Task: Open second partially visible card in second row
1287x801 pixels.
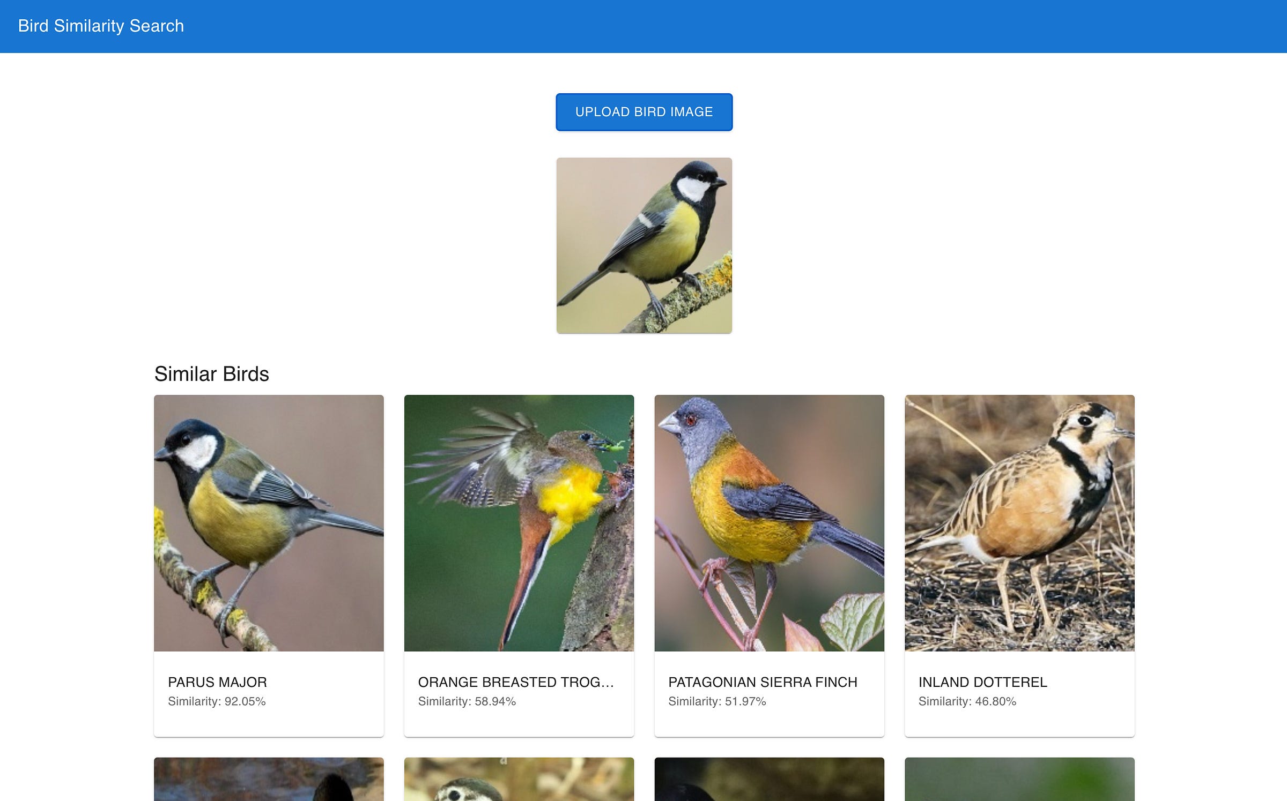Action: (519, 780)
